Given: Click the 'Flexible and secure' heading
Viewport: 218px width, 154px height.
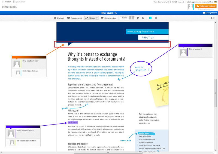Looking at the screenshot, I should [x=78, y=144].
